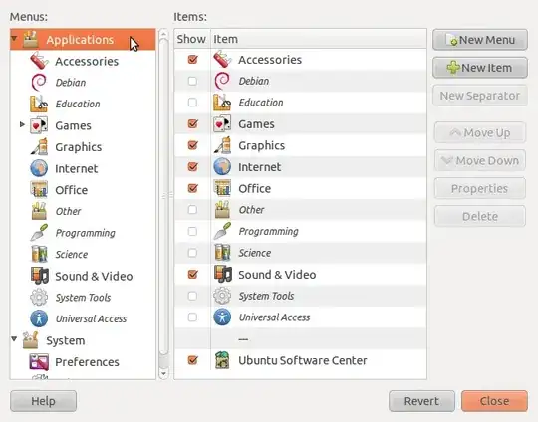Select the Other icon in Menus tree

tap(39, 211)
